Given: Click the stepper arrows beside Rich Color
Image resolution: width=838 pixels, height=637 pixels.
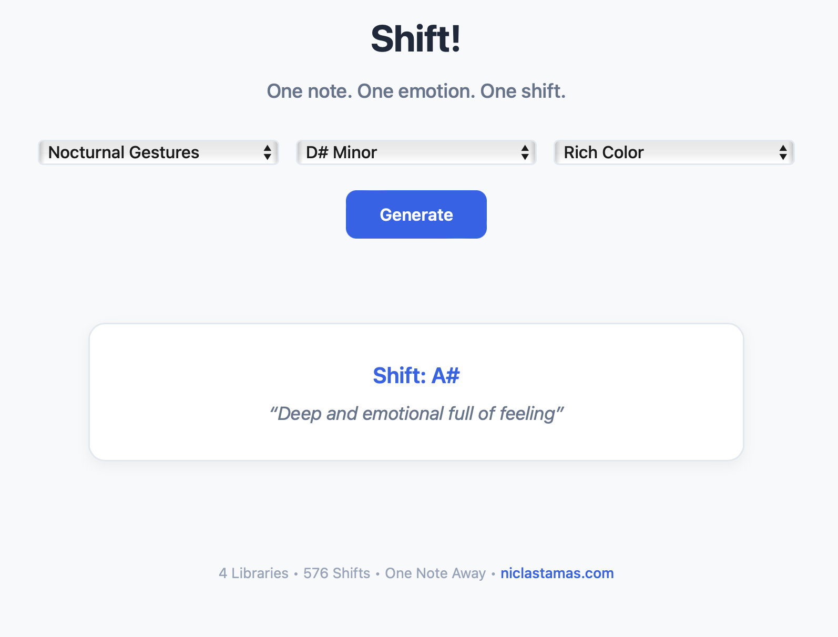Looking at the screenshot, I should pos(783,152).
